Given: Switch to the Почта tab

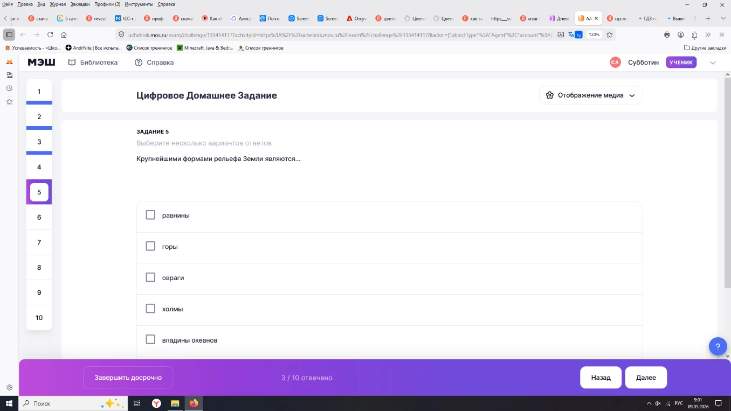Looking at the screenshot, I should click(270, 18).
